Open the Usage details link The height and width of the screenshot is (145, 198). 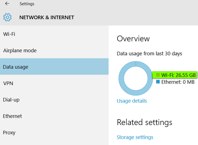(x=132, y=101)
